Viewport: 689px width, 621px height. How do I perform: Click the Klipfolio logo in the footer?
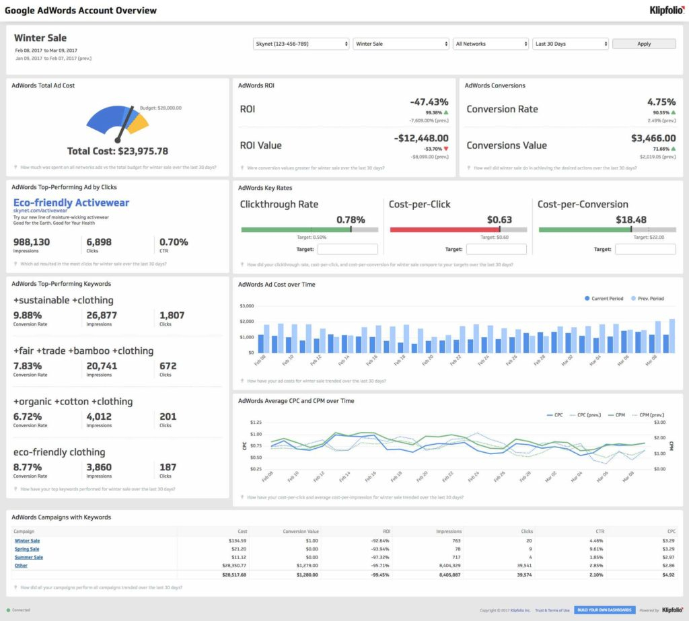(x=672, y=610)
